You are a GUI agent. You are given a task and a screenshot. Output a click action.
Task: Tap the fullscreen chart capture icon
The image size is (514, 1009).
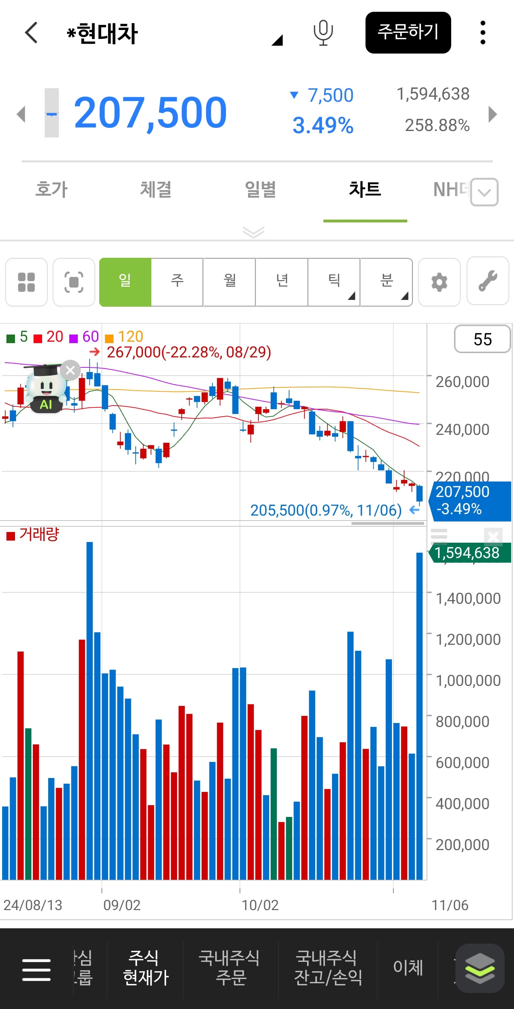(x=74, y=282)
